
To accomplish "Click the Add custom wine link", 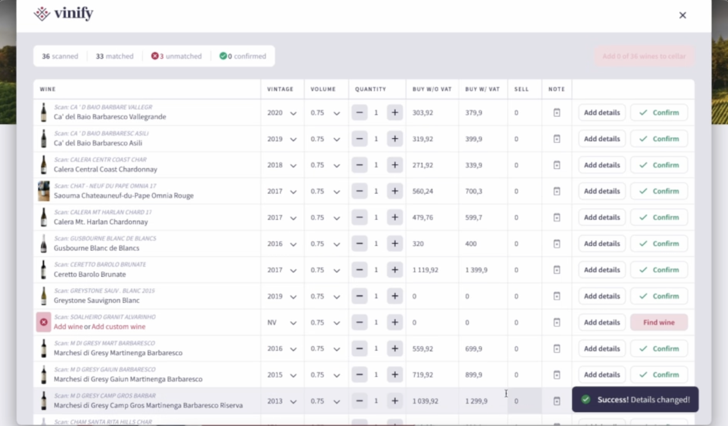I will tap(118, 327).
